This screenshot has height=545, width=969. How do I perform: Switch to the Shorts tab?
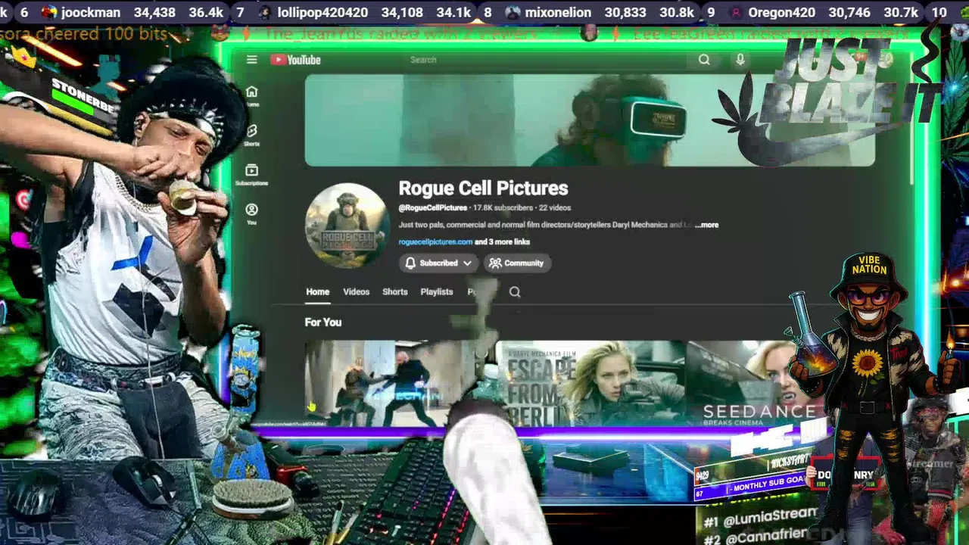[394, 292]
